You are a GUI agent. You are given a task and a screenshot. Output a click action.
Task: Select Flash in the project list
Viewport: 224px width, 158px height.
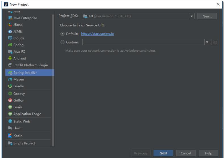[30, 128]
